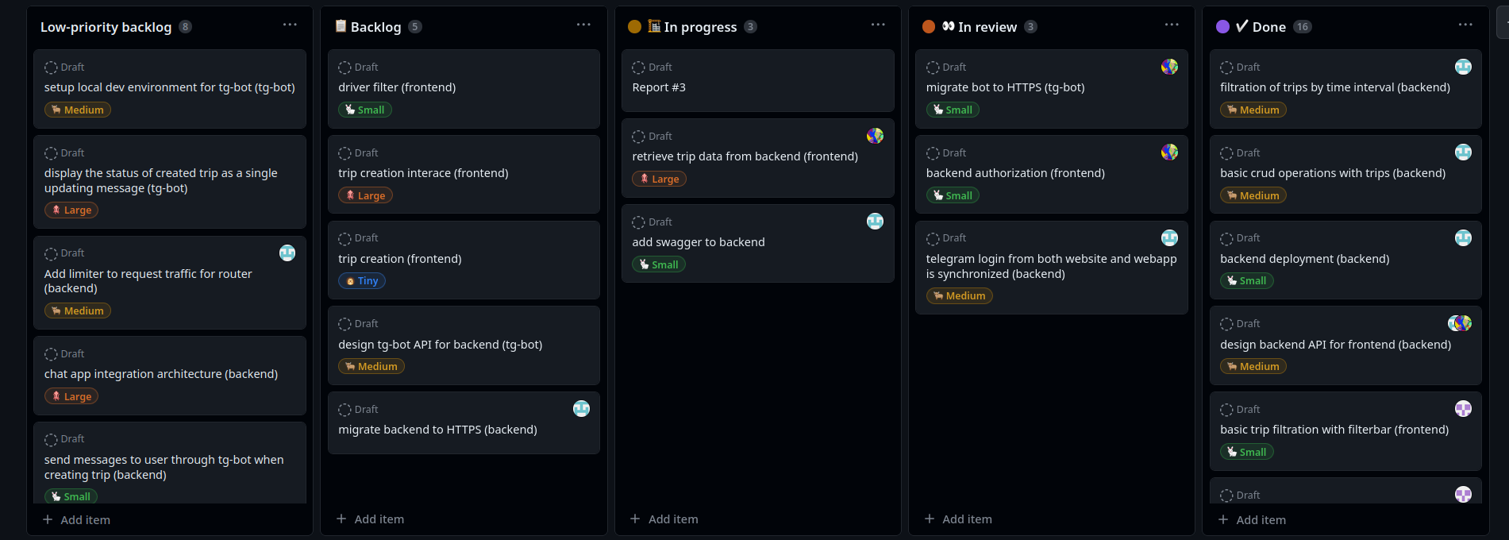
Task: Expand the In progress column options menu
Action: click(x=877, y=25)
